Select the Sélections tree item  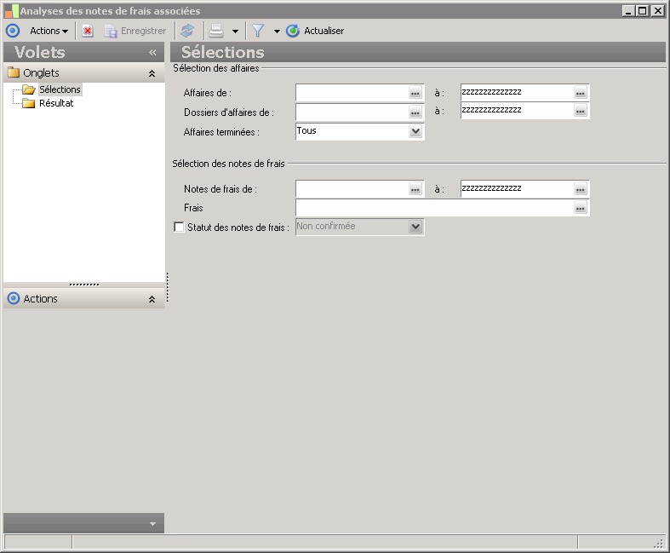(x=60, y=89)
